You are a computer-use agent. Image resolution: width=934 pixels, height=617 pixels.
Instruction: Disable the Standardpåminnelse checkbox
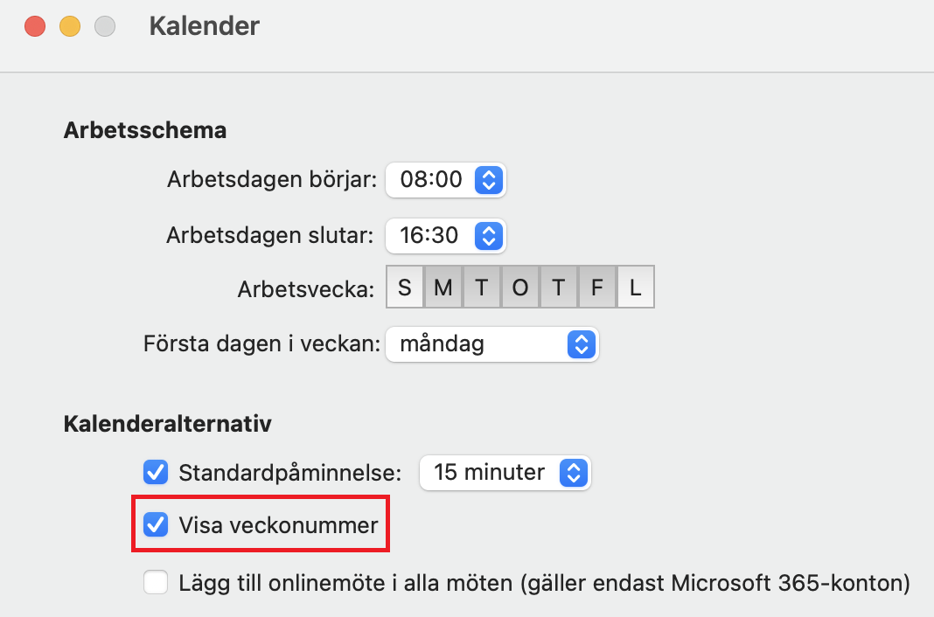tap(156, 473)
